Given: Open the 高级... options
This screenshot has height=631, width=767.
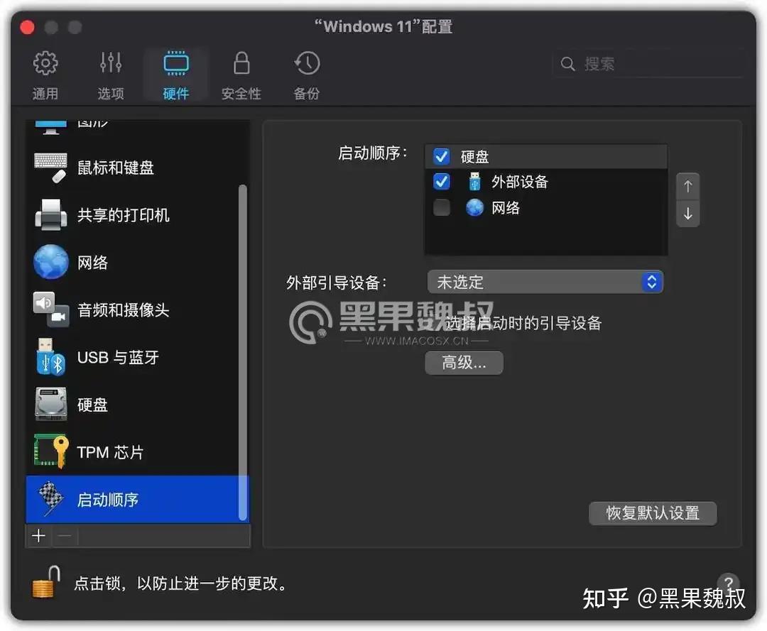Looking at the screenshot, I should point(464,363).
